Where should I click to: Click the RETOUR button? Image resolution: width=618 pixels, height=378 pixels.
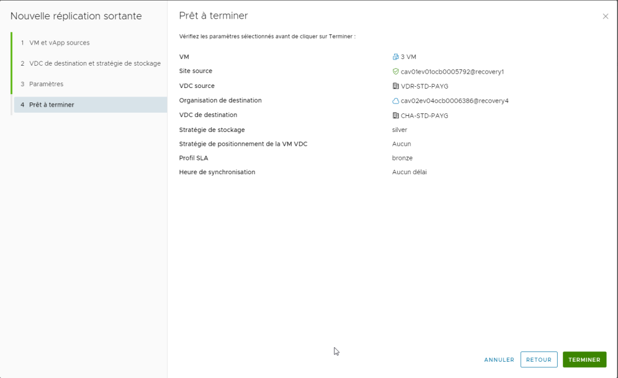[x=539, y=359]
